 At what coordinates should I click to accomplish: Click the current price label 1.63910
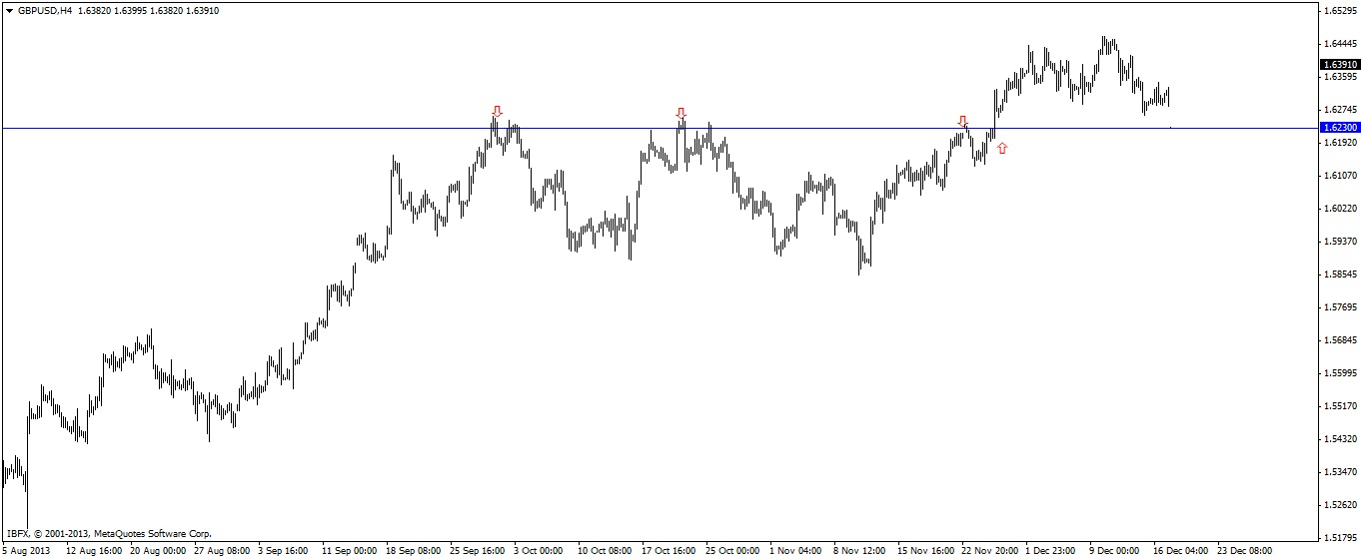1339,64
